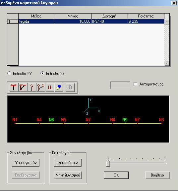This screenshot has width=178, height=191.
Task: Select the curved fixed support icon
Action: [x=23, y=87]
